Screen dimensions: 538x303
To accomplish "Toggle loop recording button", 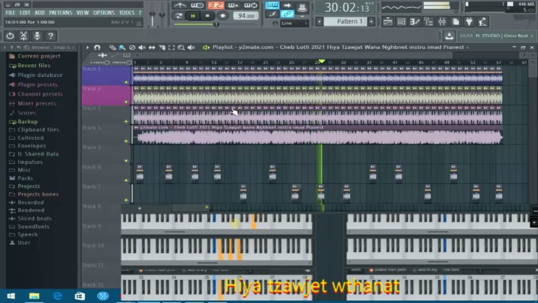I will (x=251, y=5).
